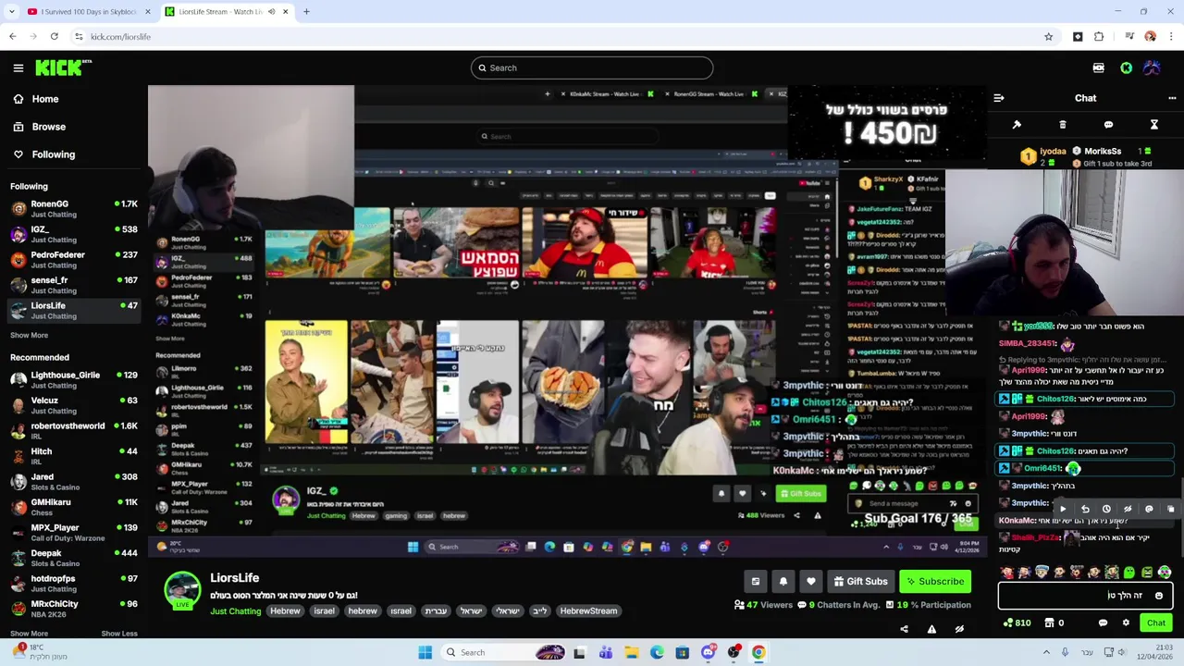Open Chrome from Windows taskbar
1184x666 pixels.
(x=758, y=653)
